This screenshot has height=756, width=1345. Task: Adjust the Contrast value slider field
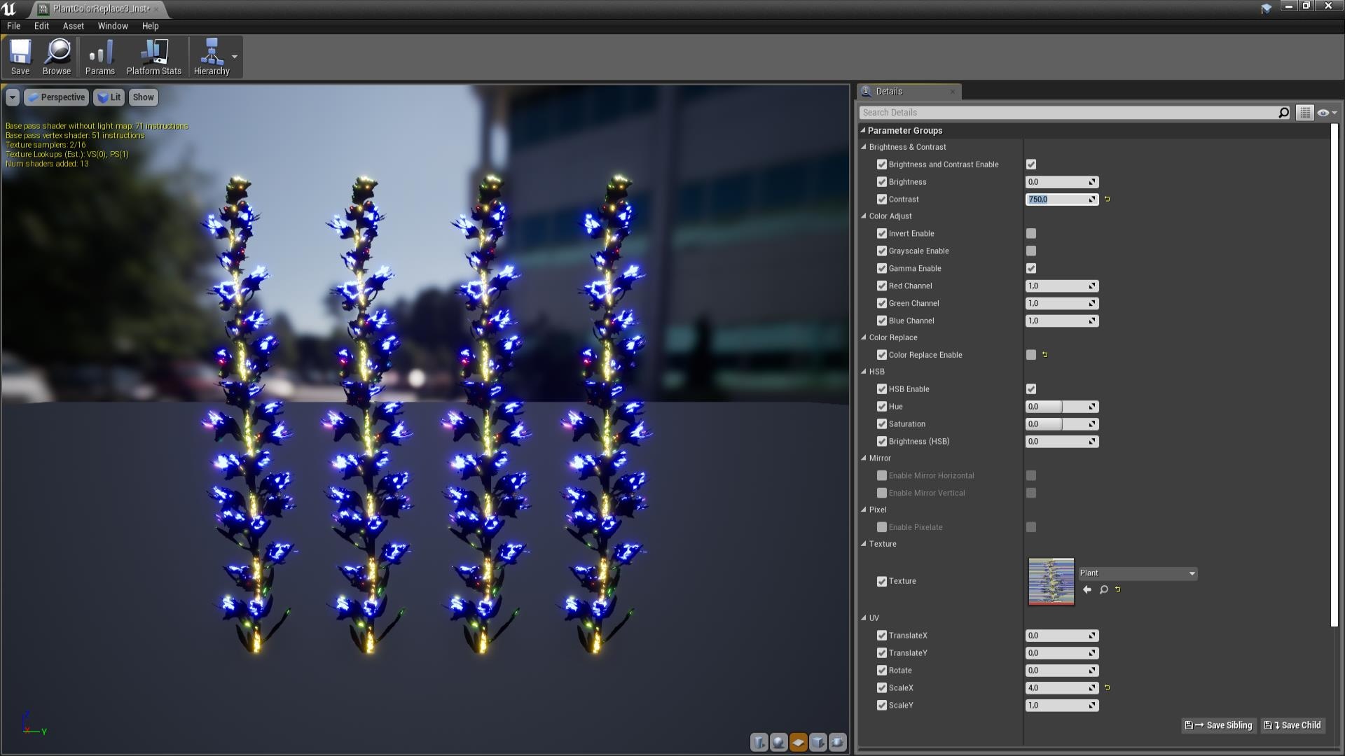1058,199
